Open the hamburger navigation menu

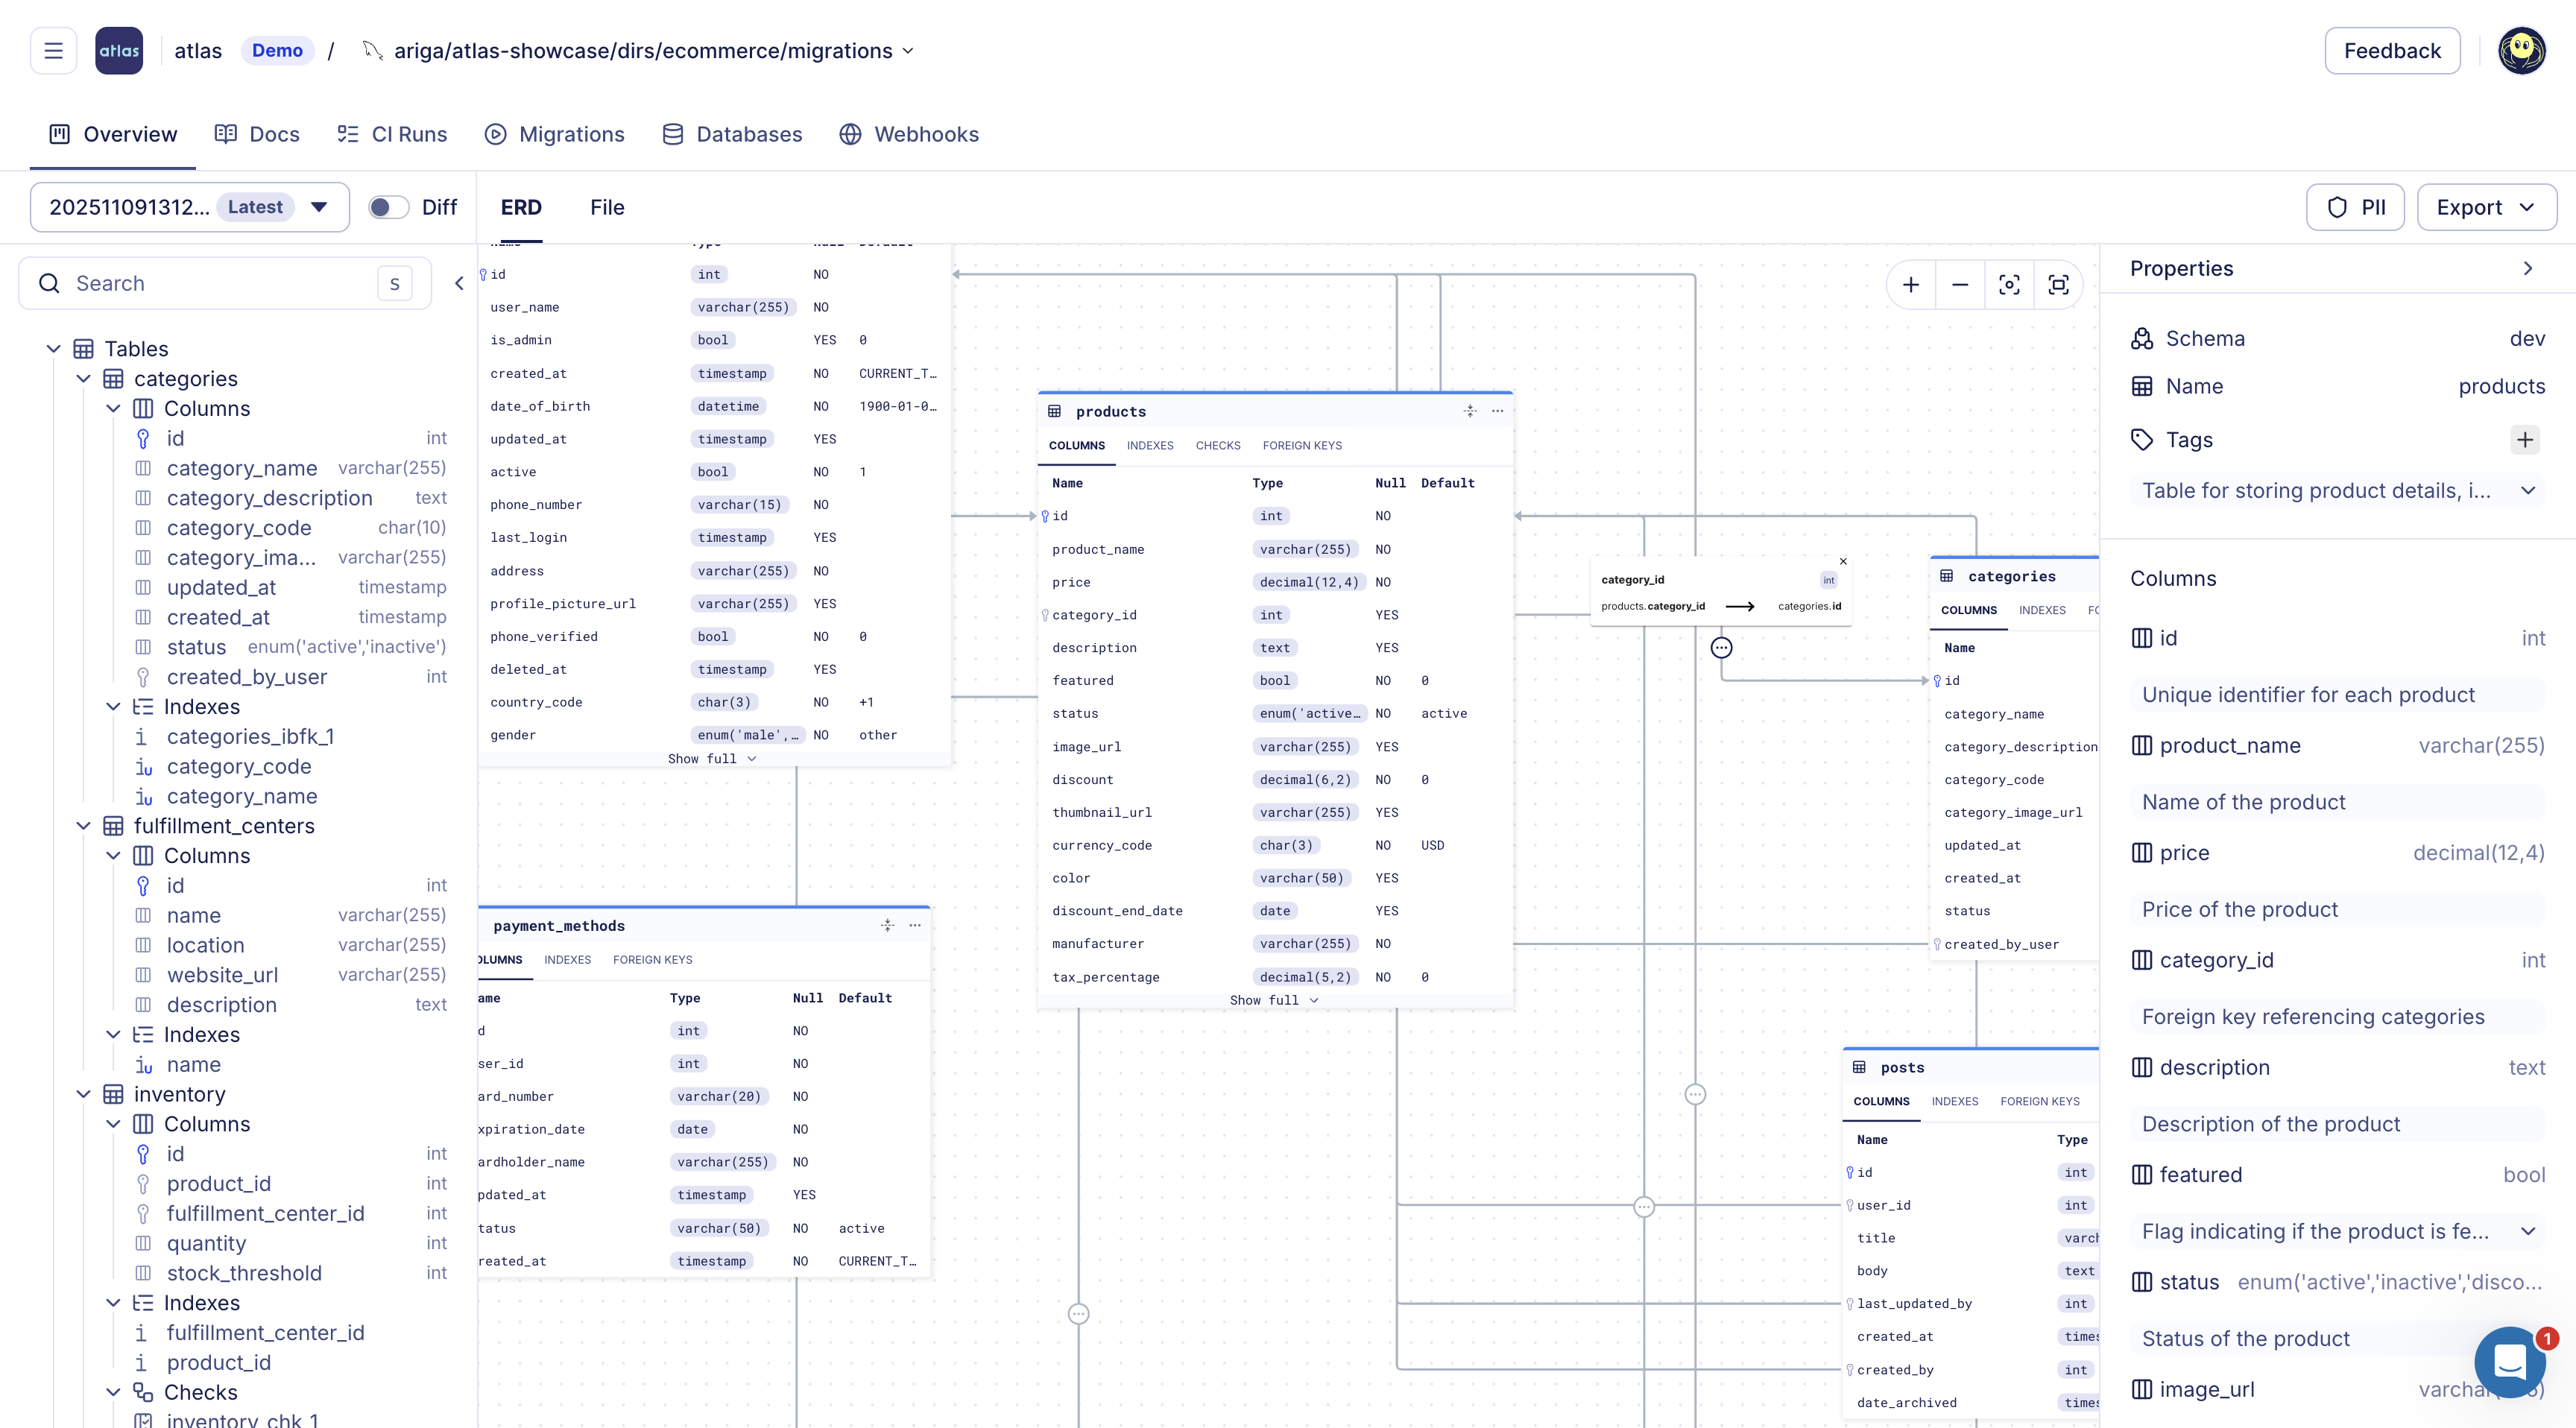click(53, 50)
